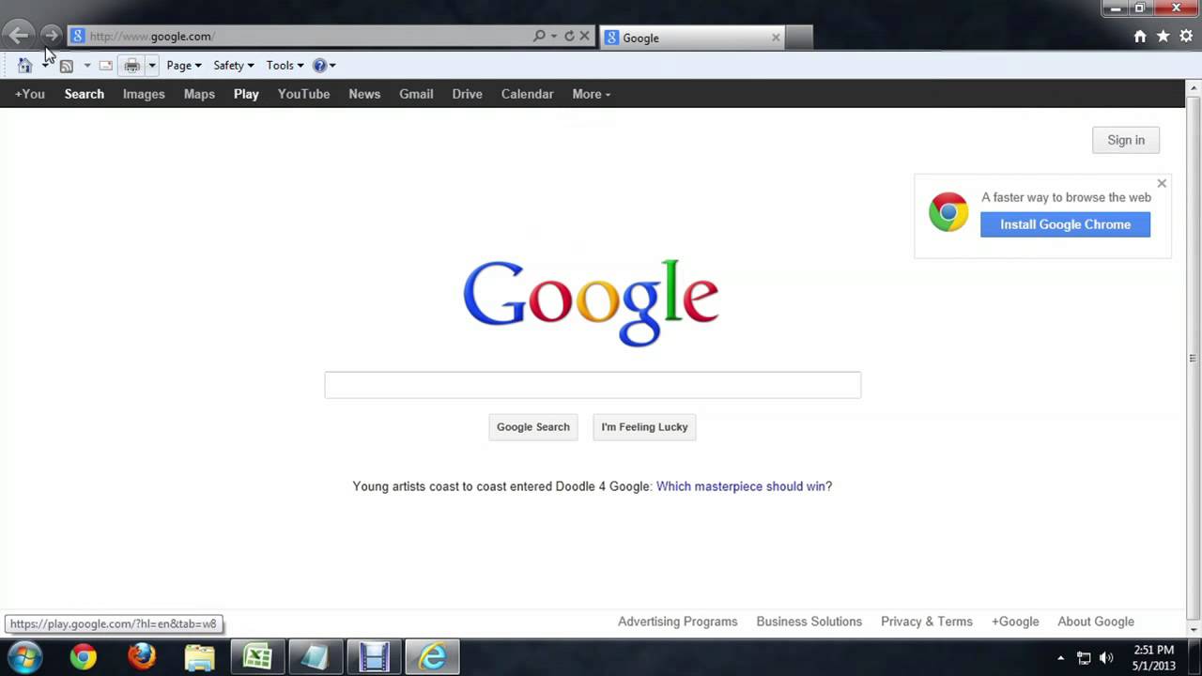Close the Google tab with its X

pos(776,38)
